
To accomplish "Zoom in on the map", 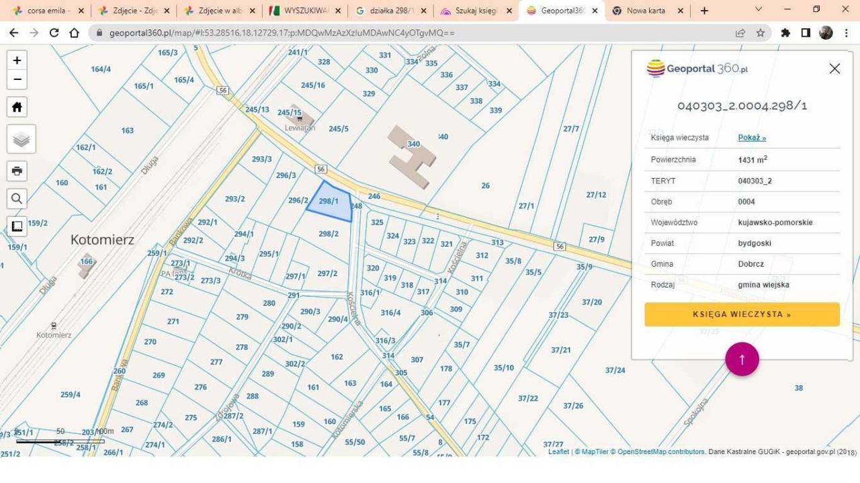I will 17,60.
